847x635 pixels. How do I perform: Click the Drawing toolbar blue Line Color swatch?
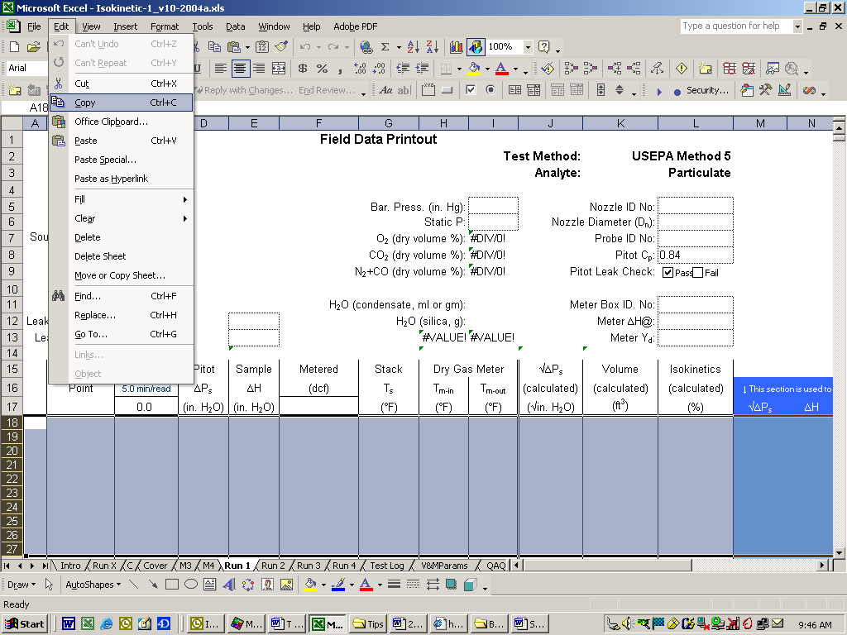338,585
